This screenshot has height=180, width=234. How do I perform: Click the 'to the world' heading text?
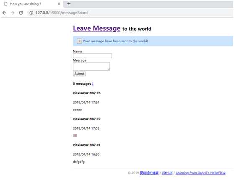[137, 29]
